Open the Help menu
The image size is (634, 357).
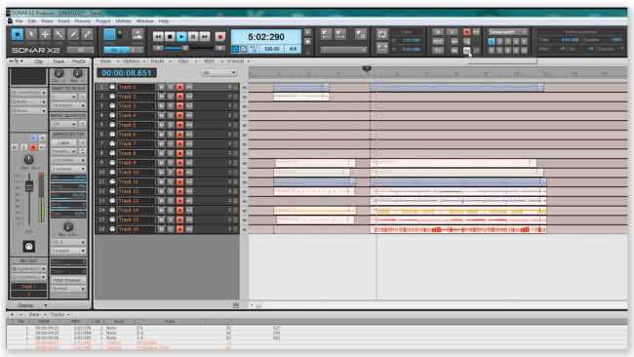click(164, 20)
